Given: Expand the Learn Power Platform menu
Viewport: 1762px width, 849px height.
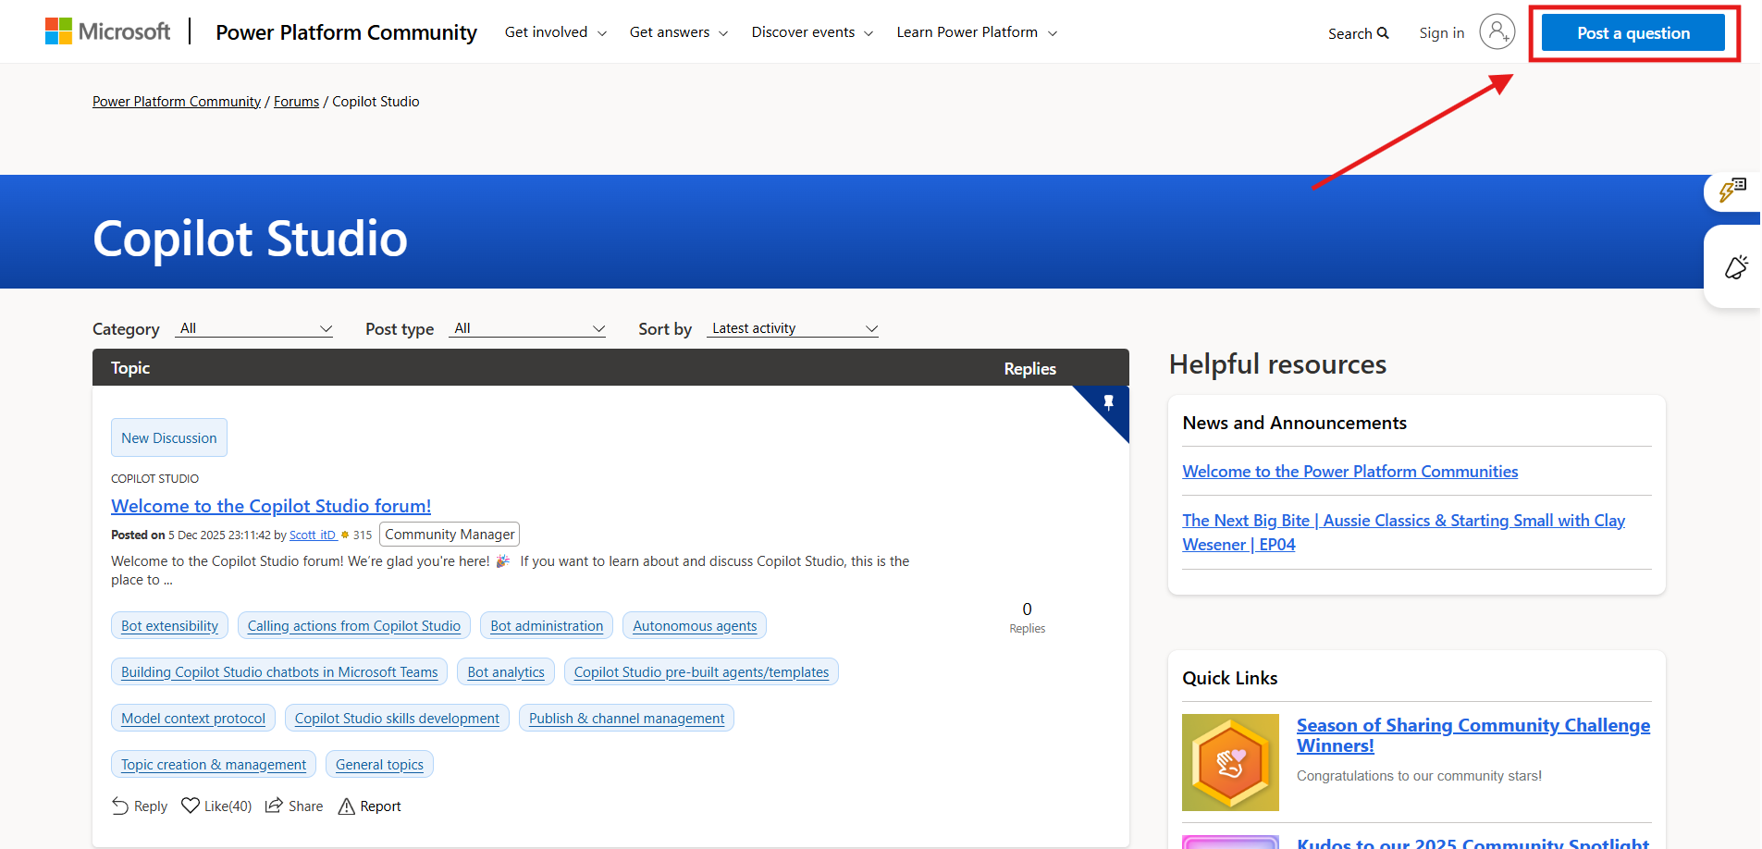Looking at the screenshot, I should click(977, 32).
